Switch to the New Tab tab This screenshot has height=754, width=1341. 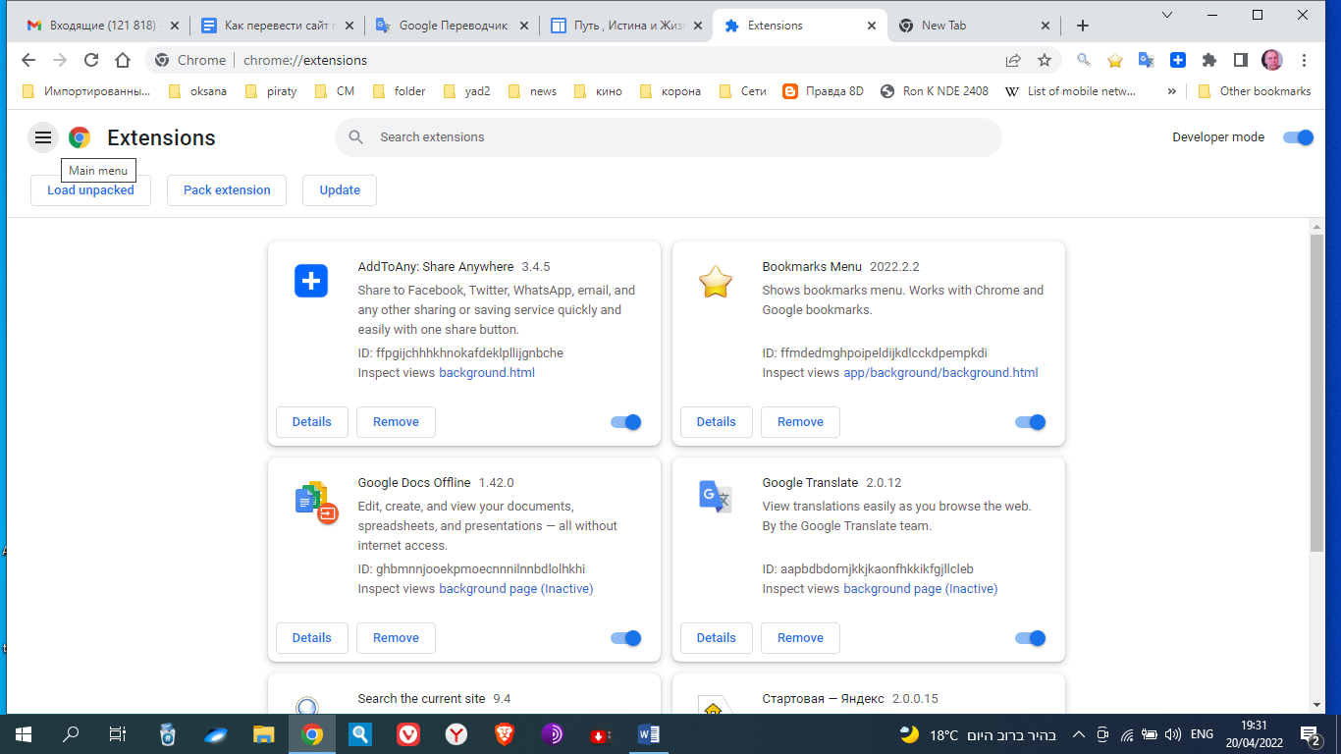point(975,26)
